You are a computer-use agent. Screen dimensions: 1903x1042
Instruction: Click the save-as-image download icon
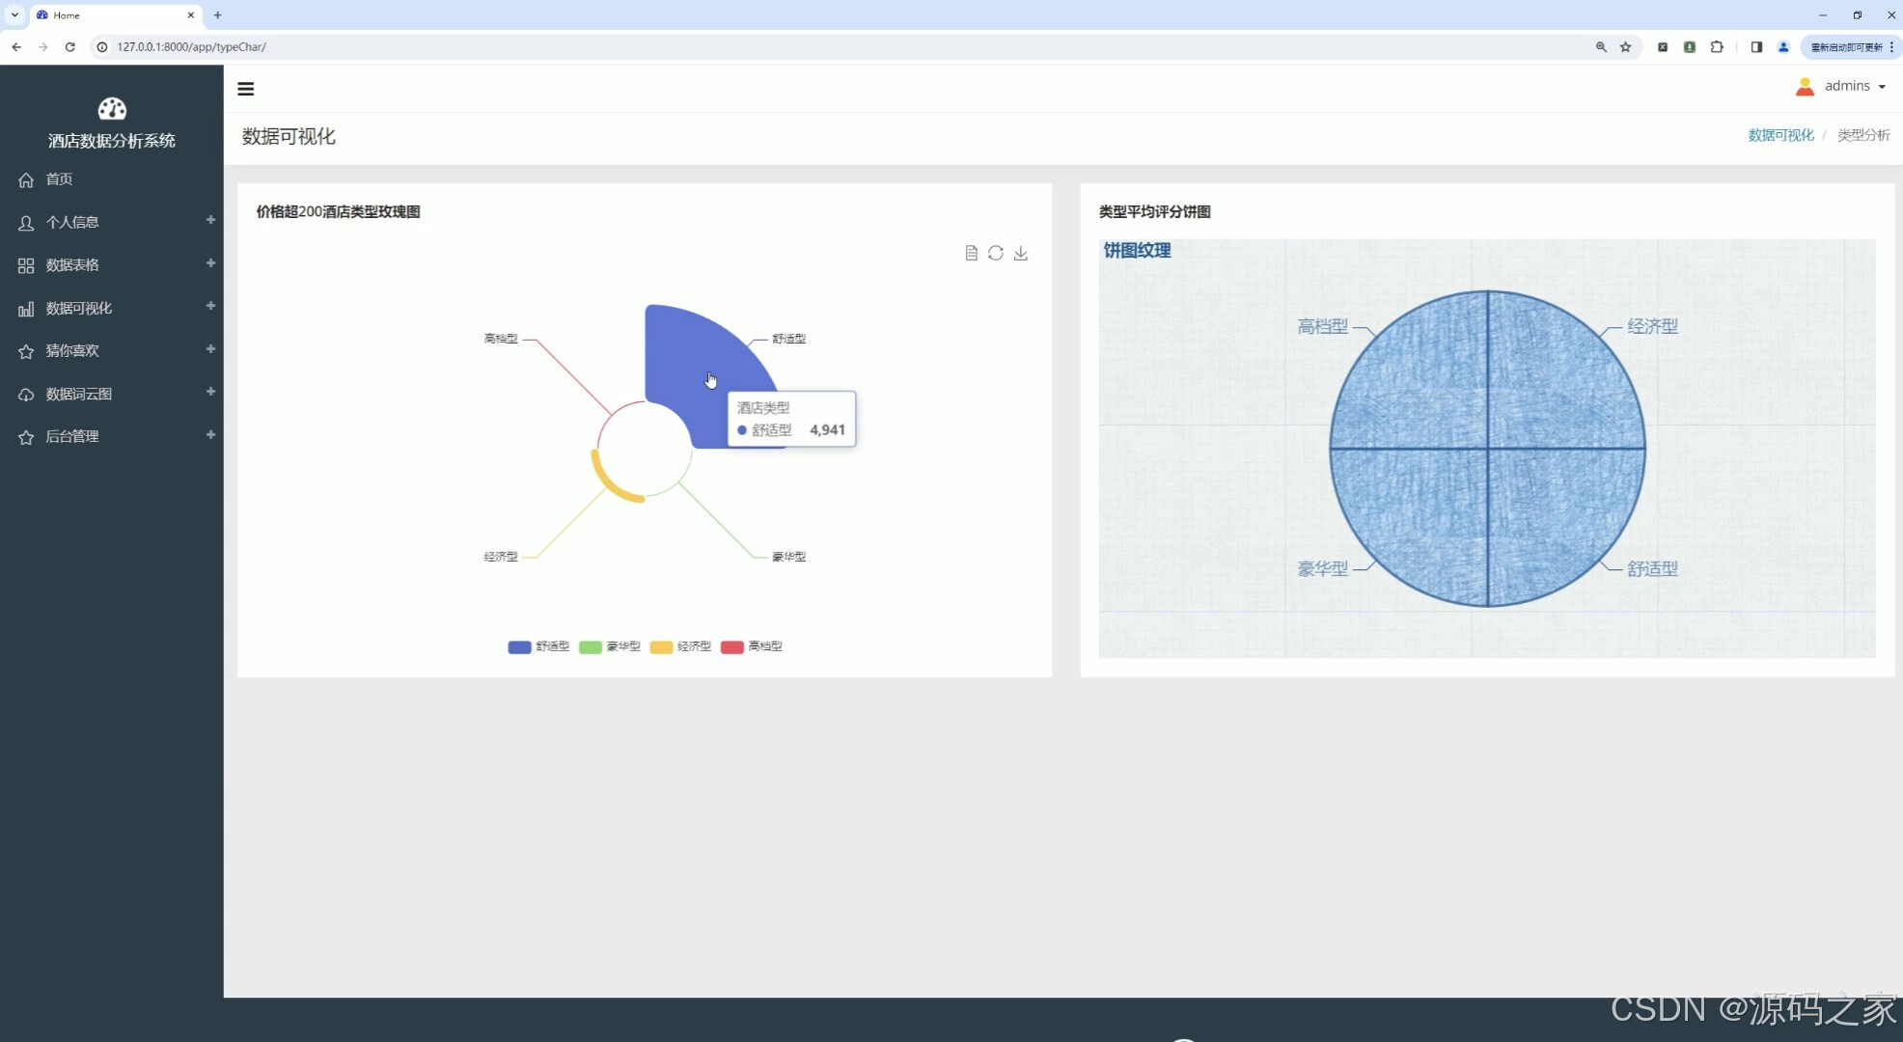(x=1020, y=253)
